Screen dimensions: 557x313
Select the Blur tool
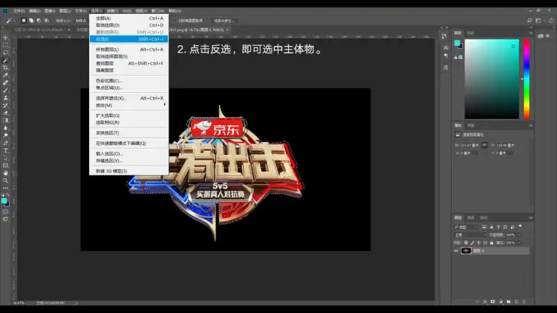[x=6, y=128]
